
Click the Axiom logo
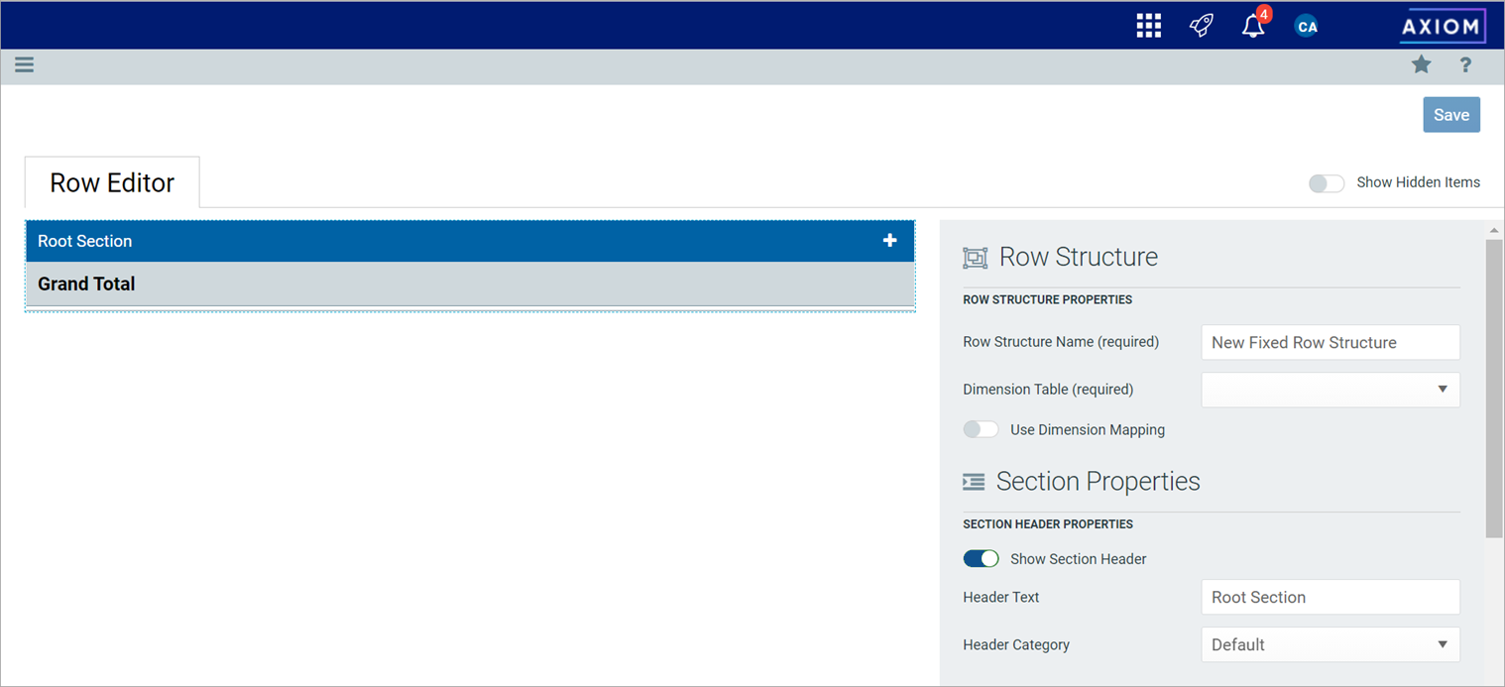coord(1443,27)
